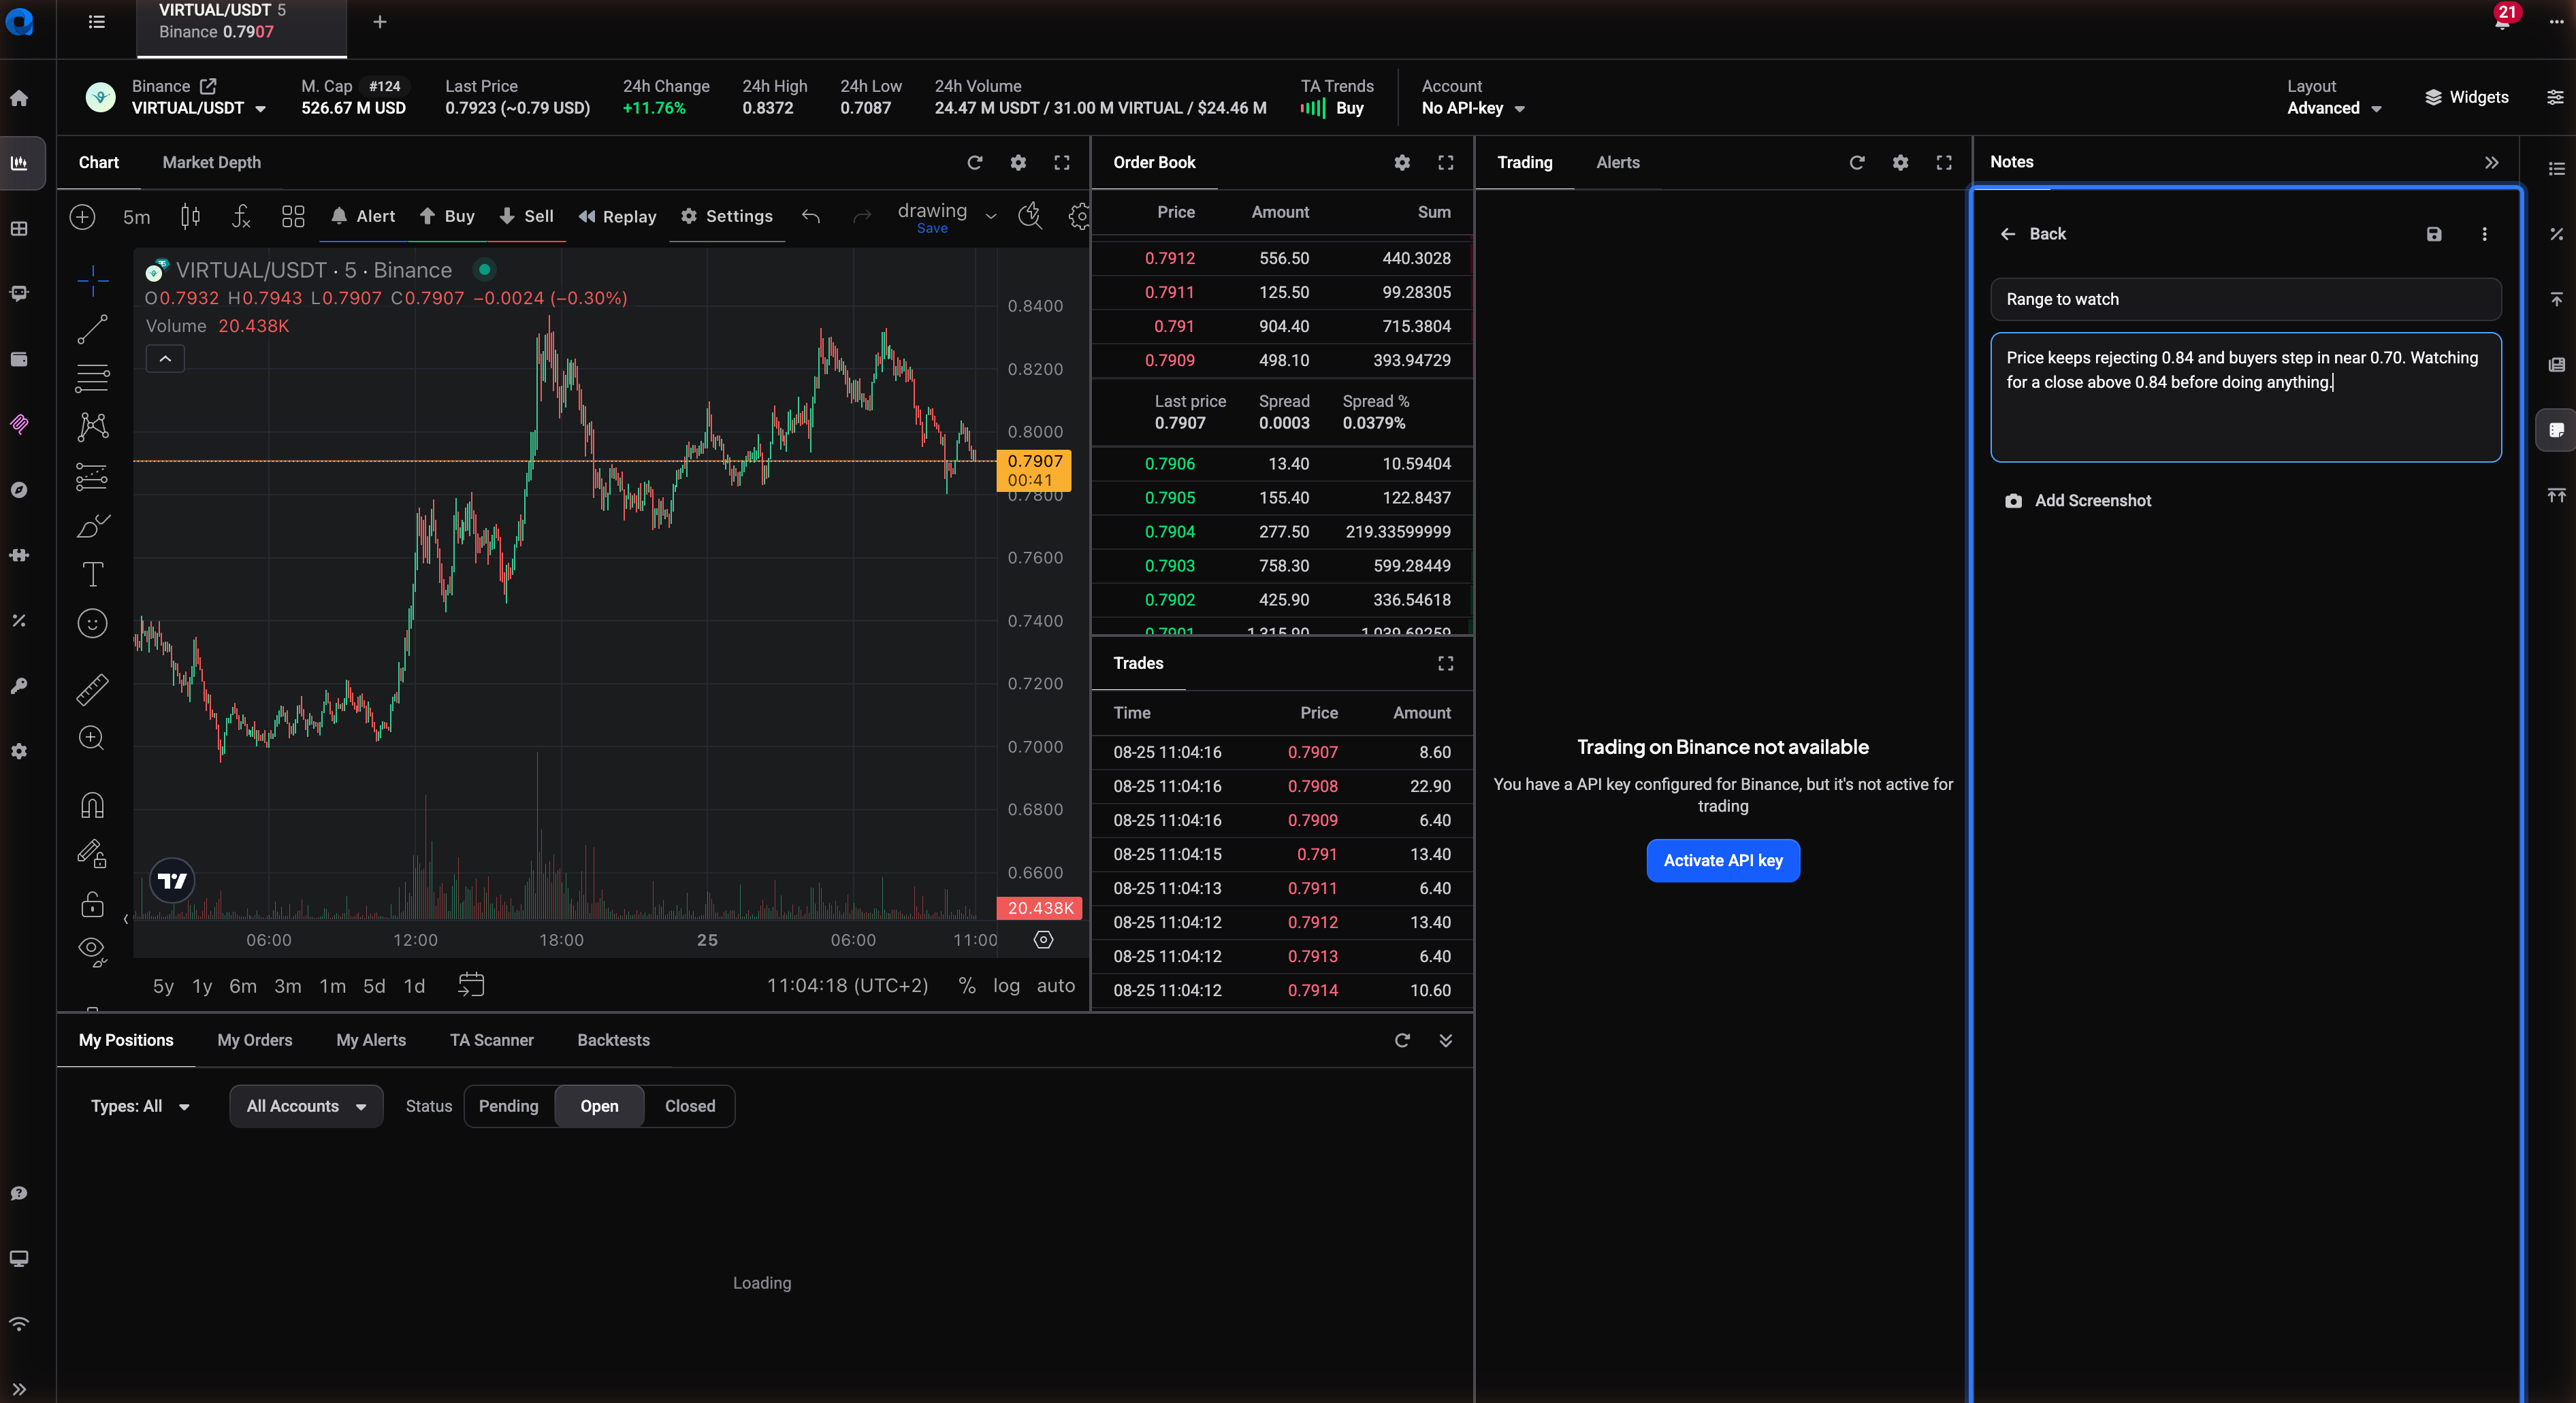Select the Open status filter
The image size is (2576, 1403).
599,1106
